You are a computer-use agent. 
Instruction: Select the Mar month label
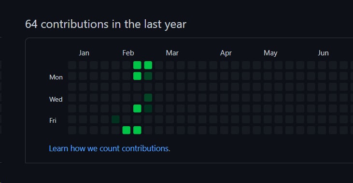point(172,53)
